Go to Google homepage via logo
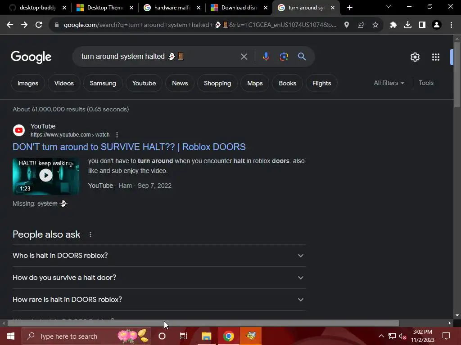The height and width of the screenshot is (345, 461). click(x=31, y=57)
